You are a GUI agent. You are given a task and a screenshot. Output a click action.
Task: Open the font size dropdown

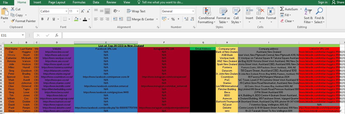pyautogui.click(x=77, y=11)
